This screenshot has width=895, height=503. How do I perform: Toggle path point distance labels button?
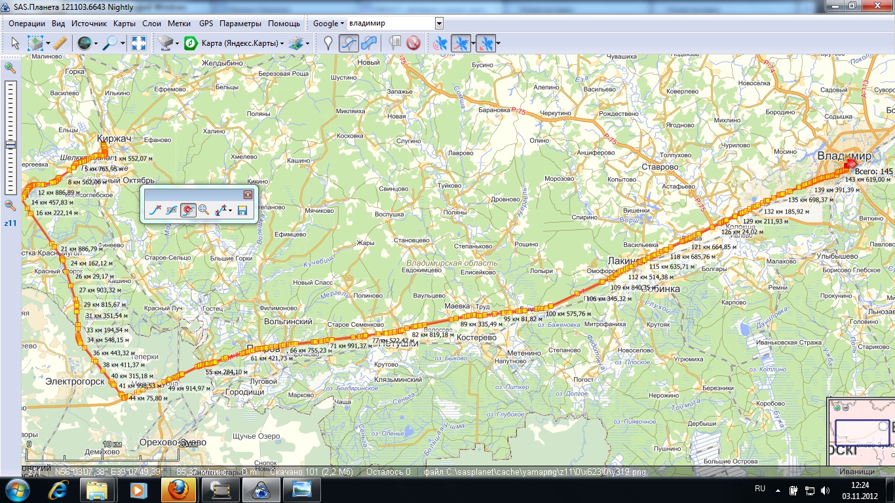tap(171, 210)
